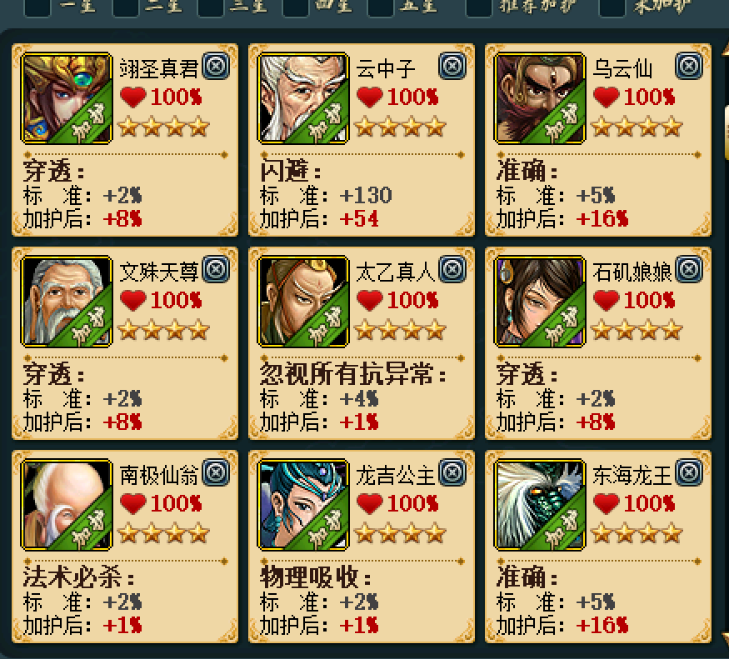Screen dimensions: 729x659
Task: Select the 翊圣真君 portrait
Action: tap(67, 98)
